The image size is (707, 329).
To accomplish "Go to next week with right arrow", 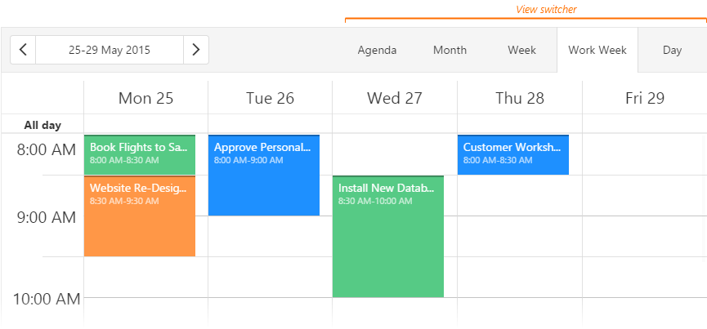I will (x=195, y=50).
